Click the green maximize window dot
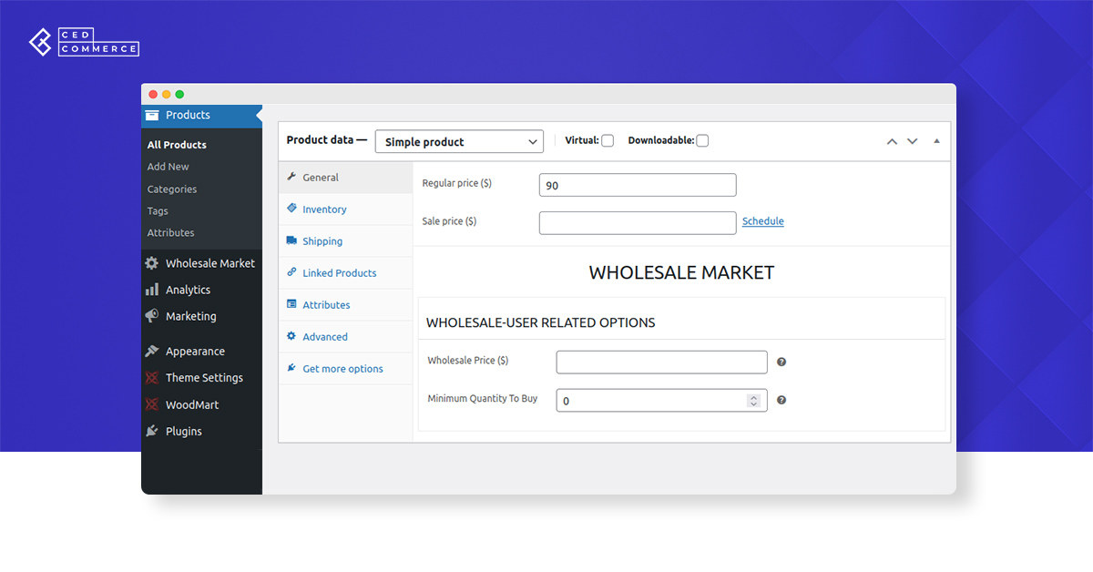The image size is (1093, 572). pyautogui.click(x=179, y=94)
